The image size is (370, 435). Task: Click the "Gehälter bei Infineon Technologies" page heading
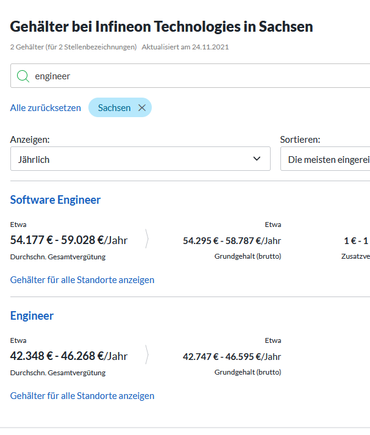coord(162,27)
